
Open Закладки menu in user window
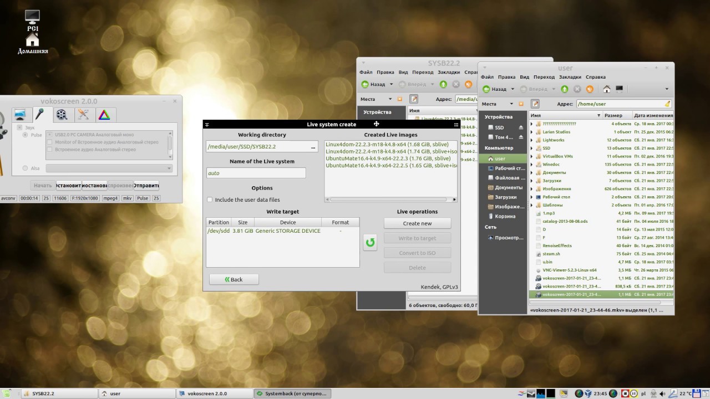pos(570,77)
